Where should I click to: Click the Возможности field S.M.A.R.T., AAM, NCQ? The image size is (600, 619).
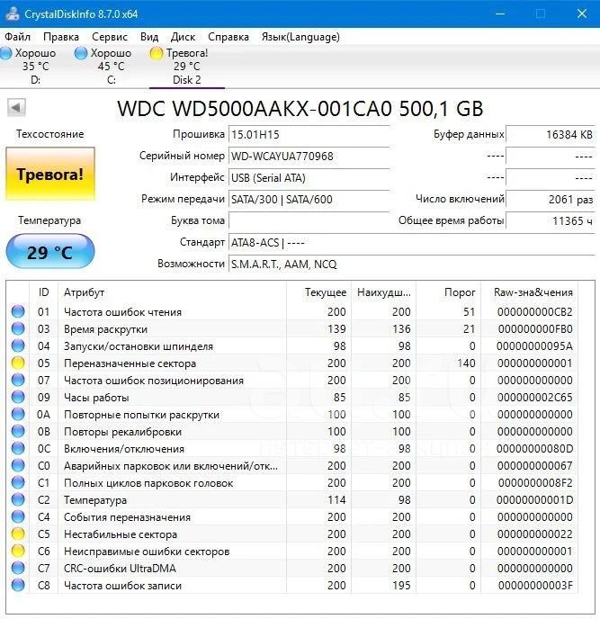(x=412, y=265)
